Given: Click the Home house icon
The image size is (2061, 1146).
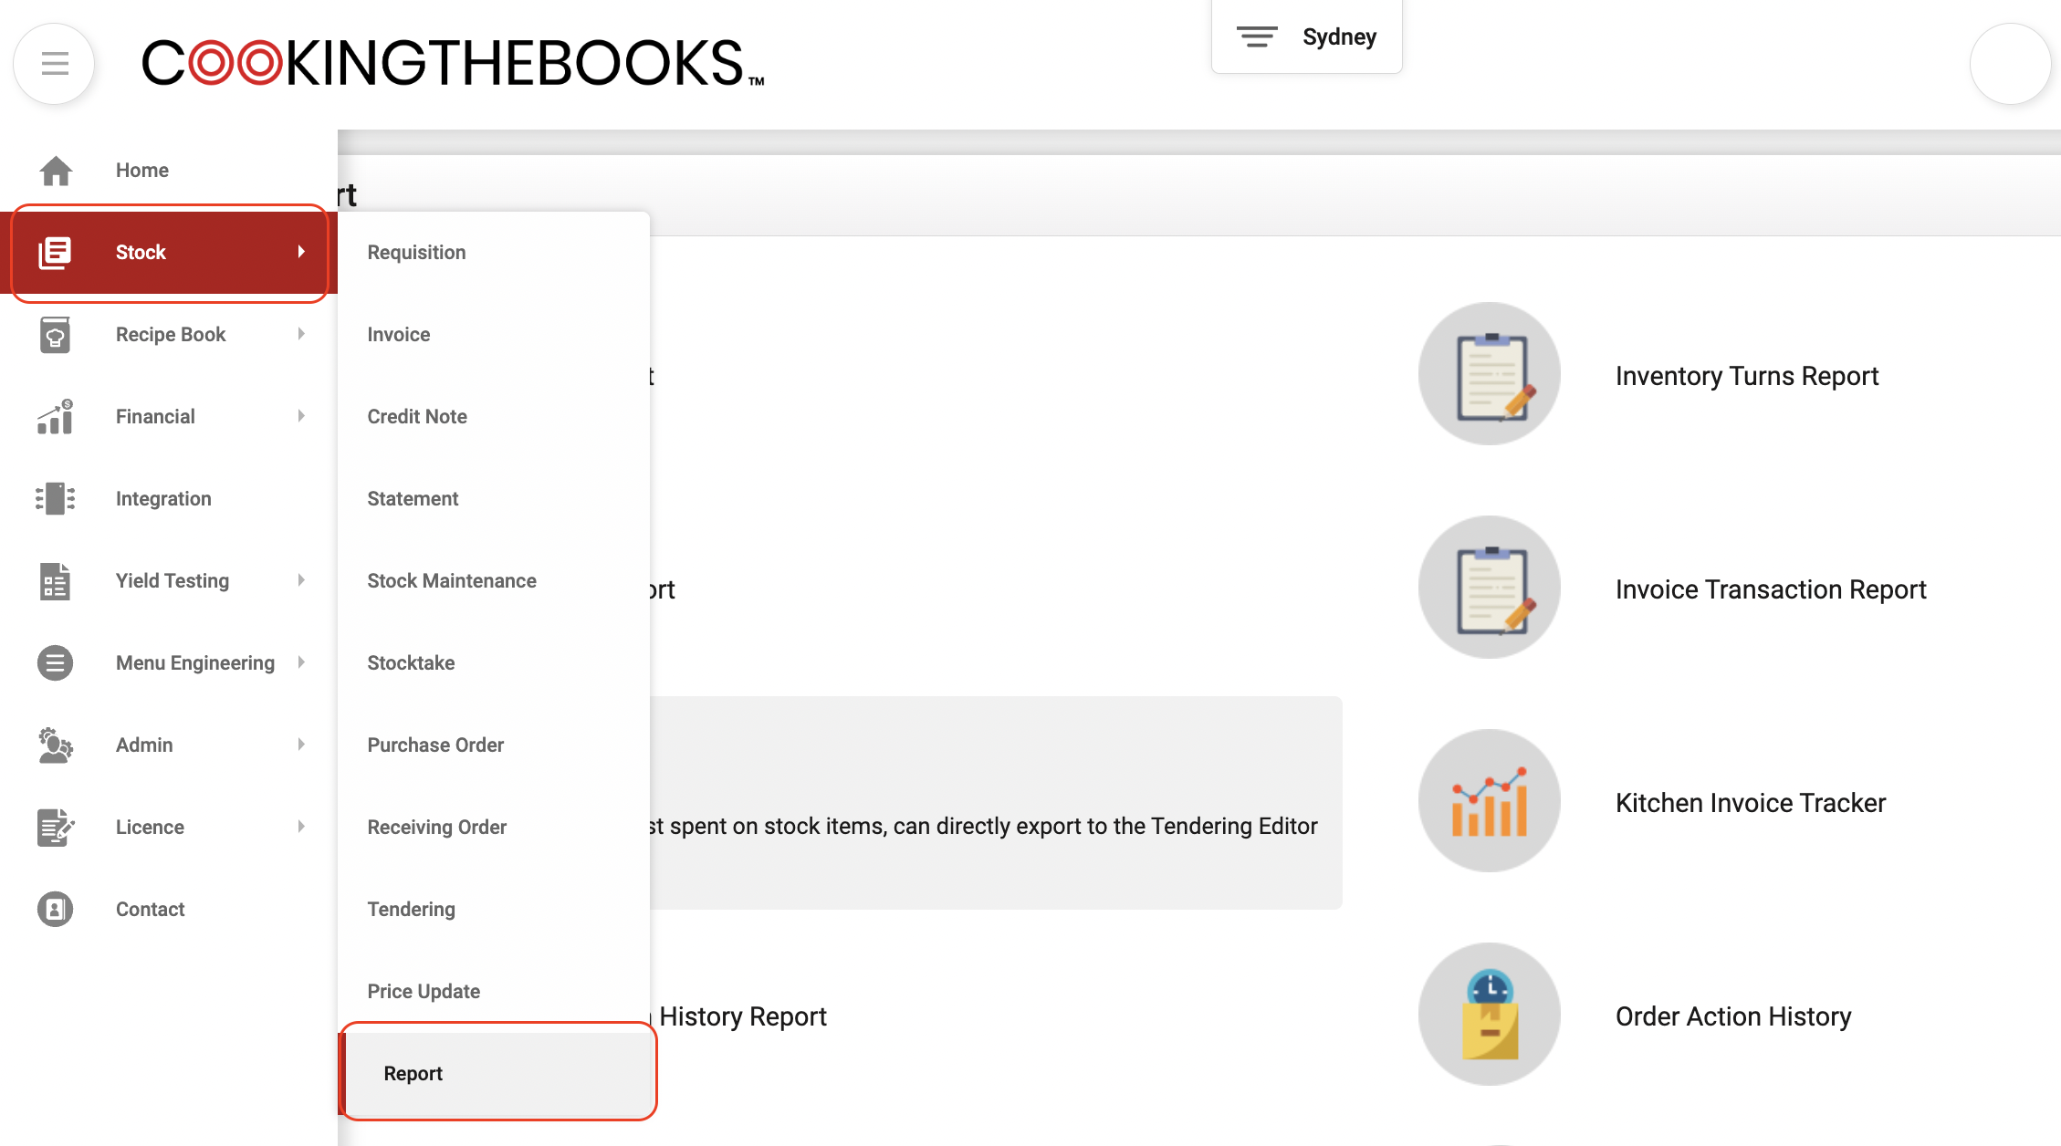Looking at the screenshot, I should point(56,171).
